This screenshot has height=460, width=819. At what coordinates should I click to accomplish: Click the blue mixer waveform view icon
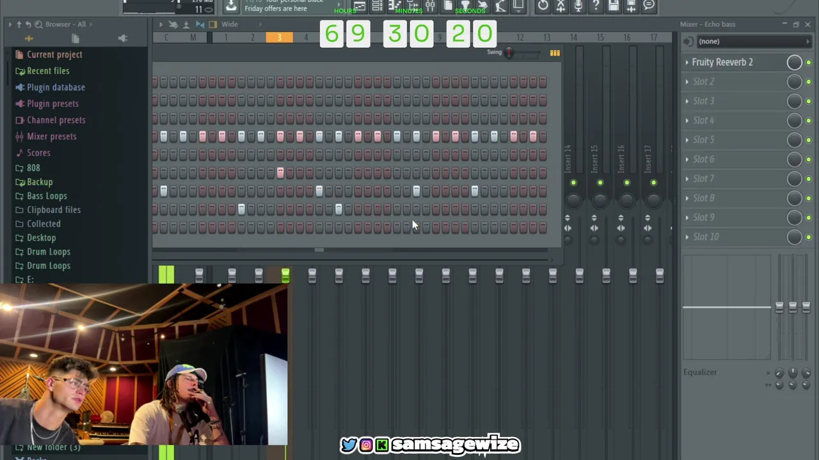[200, 24]
